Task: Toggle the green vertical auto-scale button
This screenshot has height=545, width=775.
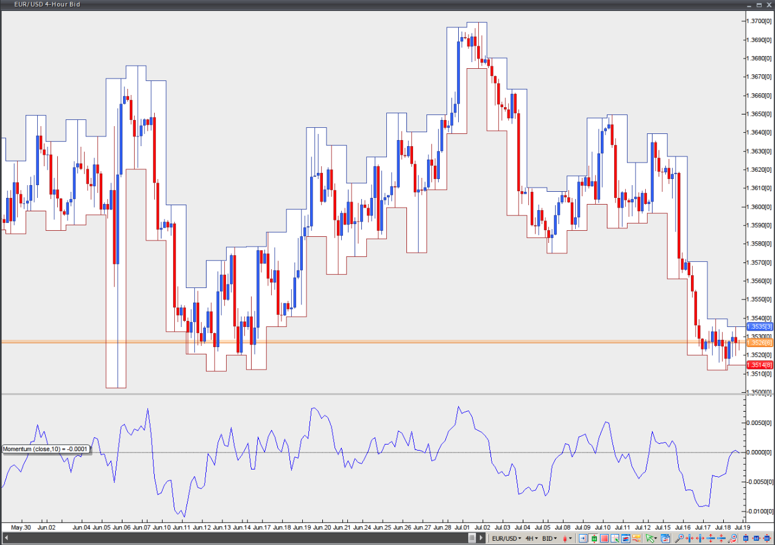Action: click(594, 538)
